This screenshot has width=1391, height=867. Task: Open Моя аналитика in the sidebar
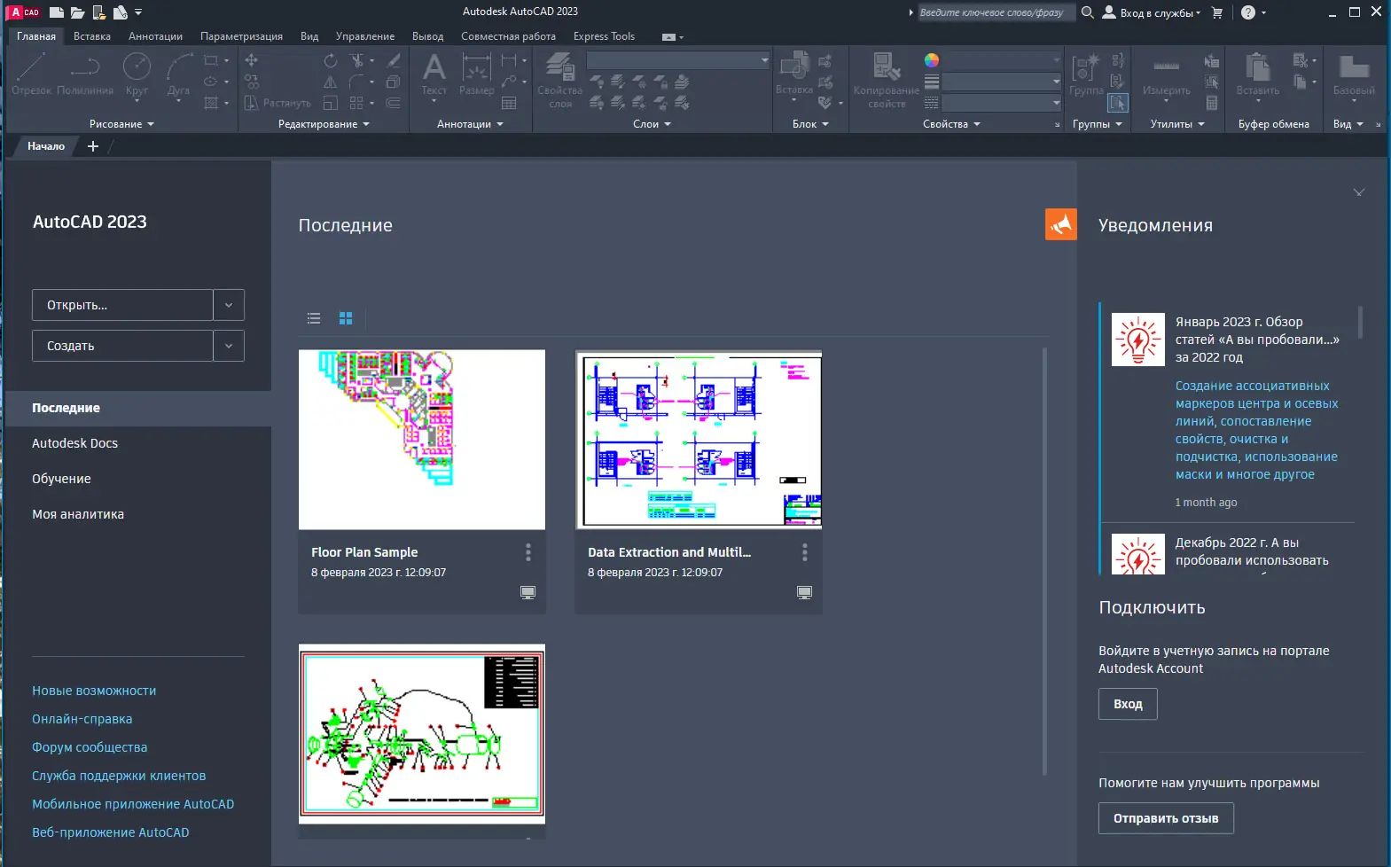coord(78,514)
